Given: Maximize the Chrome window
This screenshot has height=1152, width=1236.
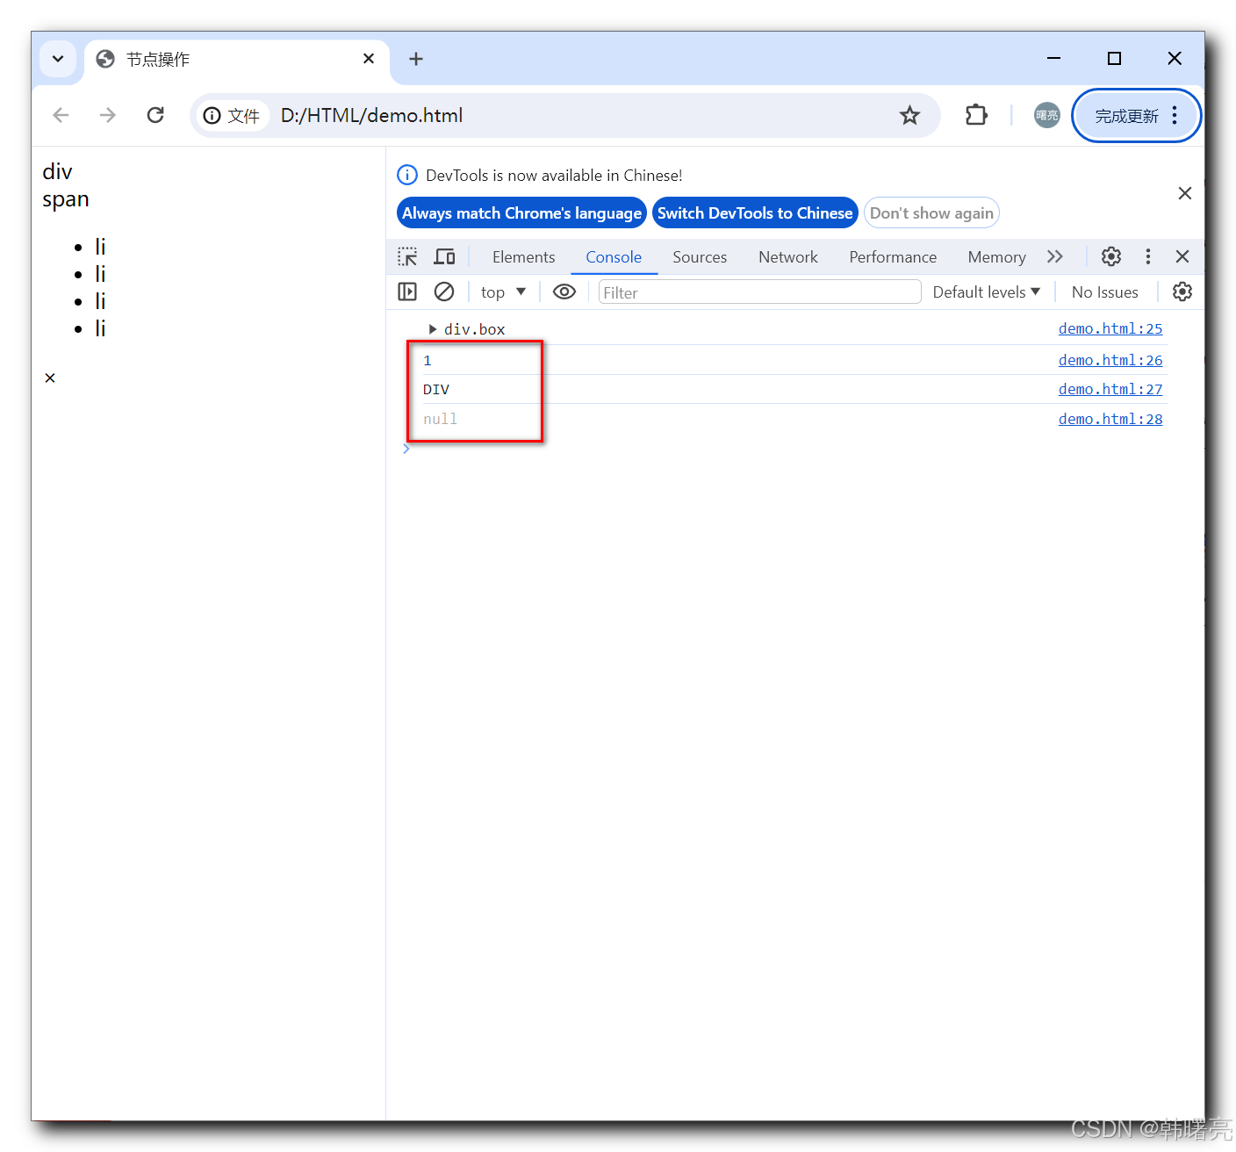Looking at the screenshot, I should coord(1114,58).
